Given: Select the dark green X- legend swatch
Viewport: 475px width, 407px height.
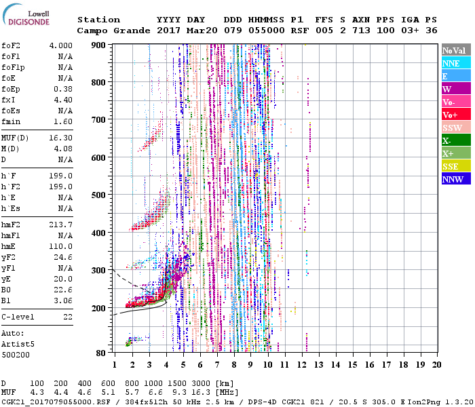Looking at the screenshot, I should tap(456, 140).
